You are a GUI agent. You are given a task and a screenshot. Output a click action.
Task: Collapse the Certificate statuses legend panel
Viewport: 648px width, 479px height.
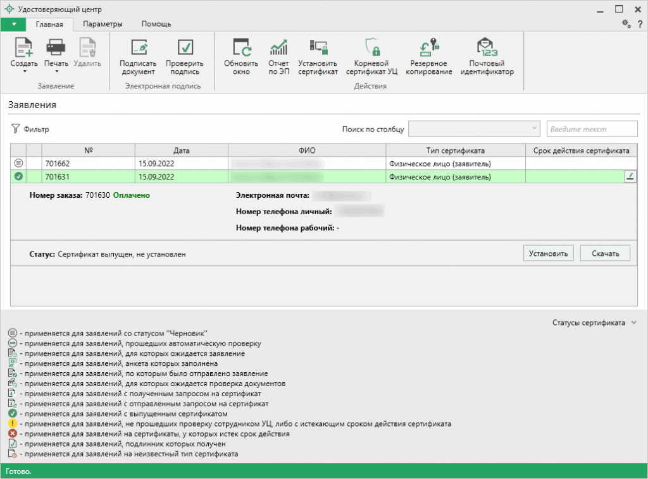634,323
